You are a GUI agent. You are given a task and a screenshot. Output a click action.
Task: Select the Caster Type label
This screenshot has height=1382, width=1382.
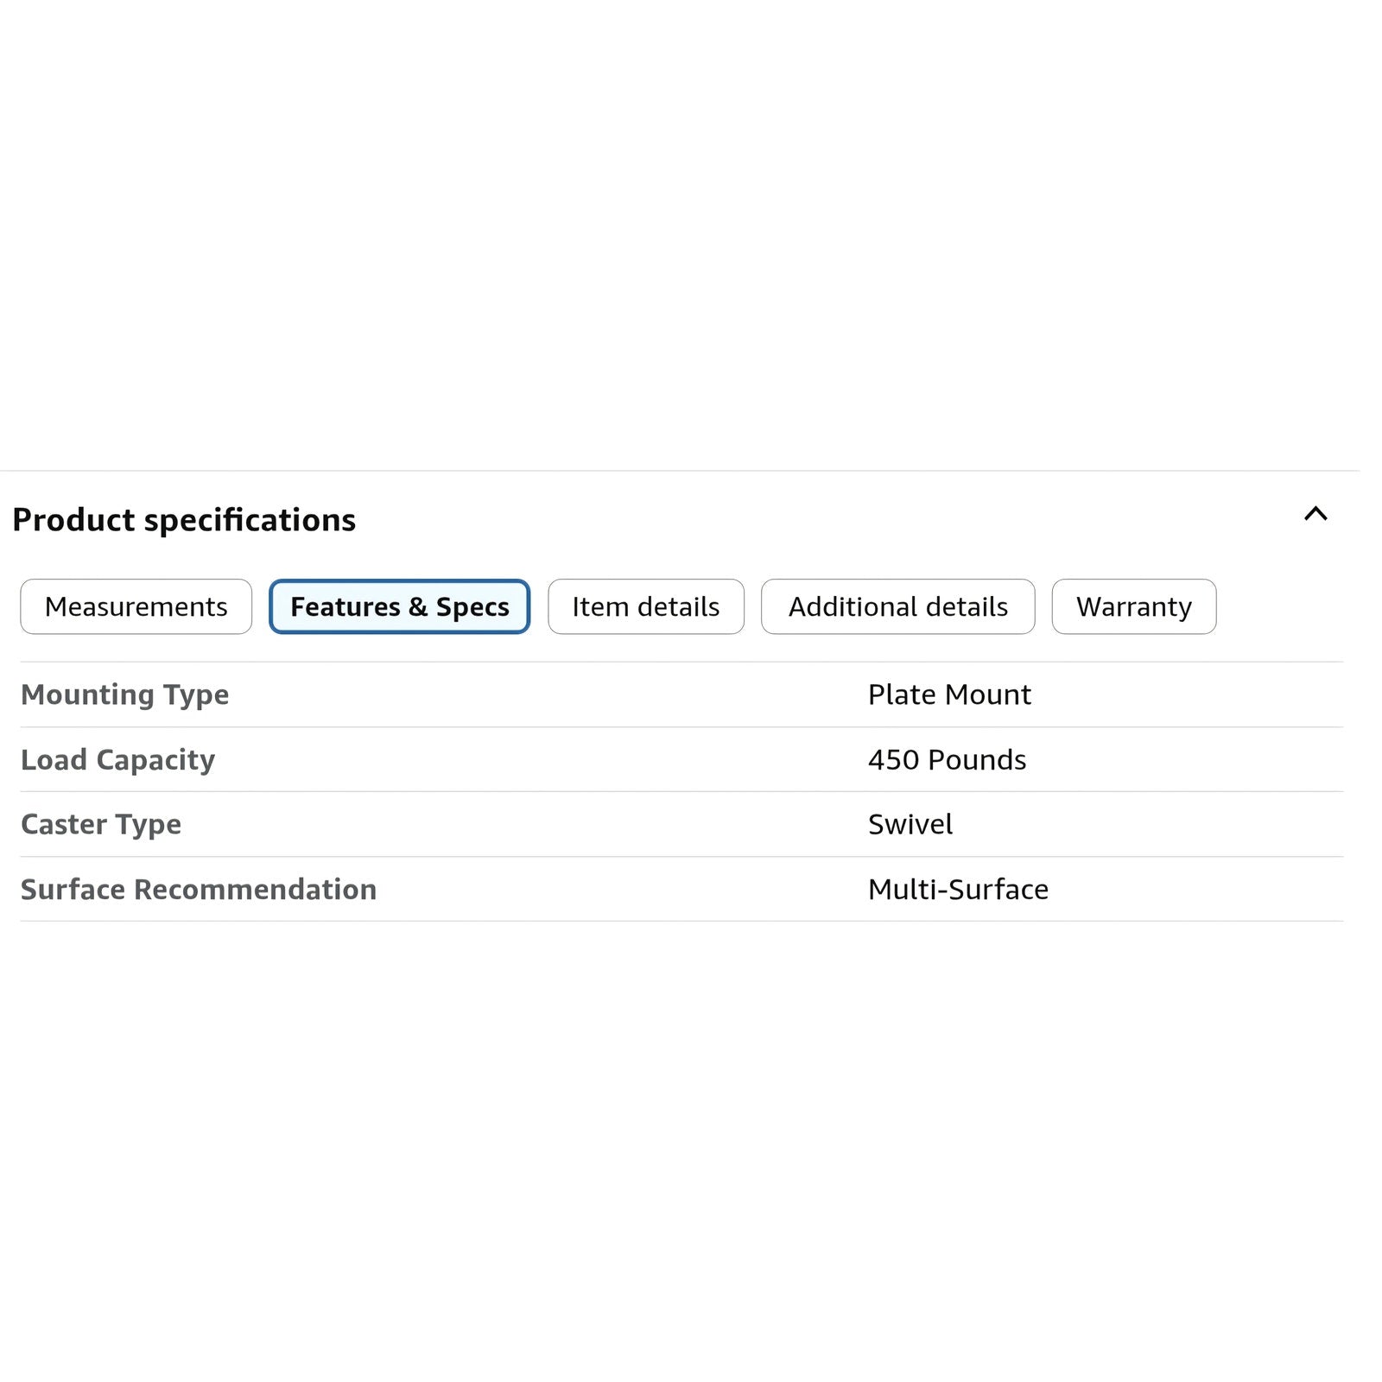(x=101, y=825)
